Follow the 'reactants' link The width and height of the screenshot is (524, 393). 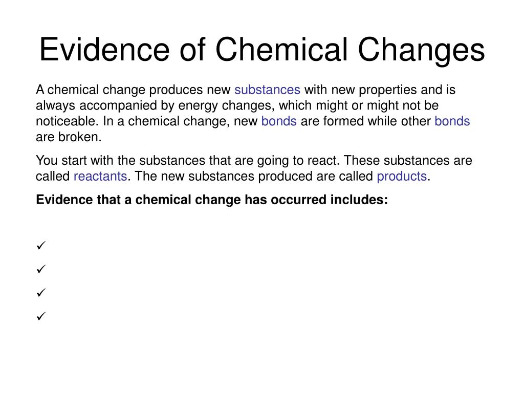click(100, 176)
